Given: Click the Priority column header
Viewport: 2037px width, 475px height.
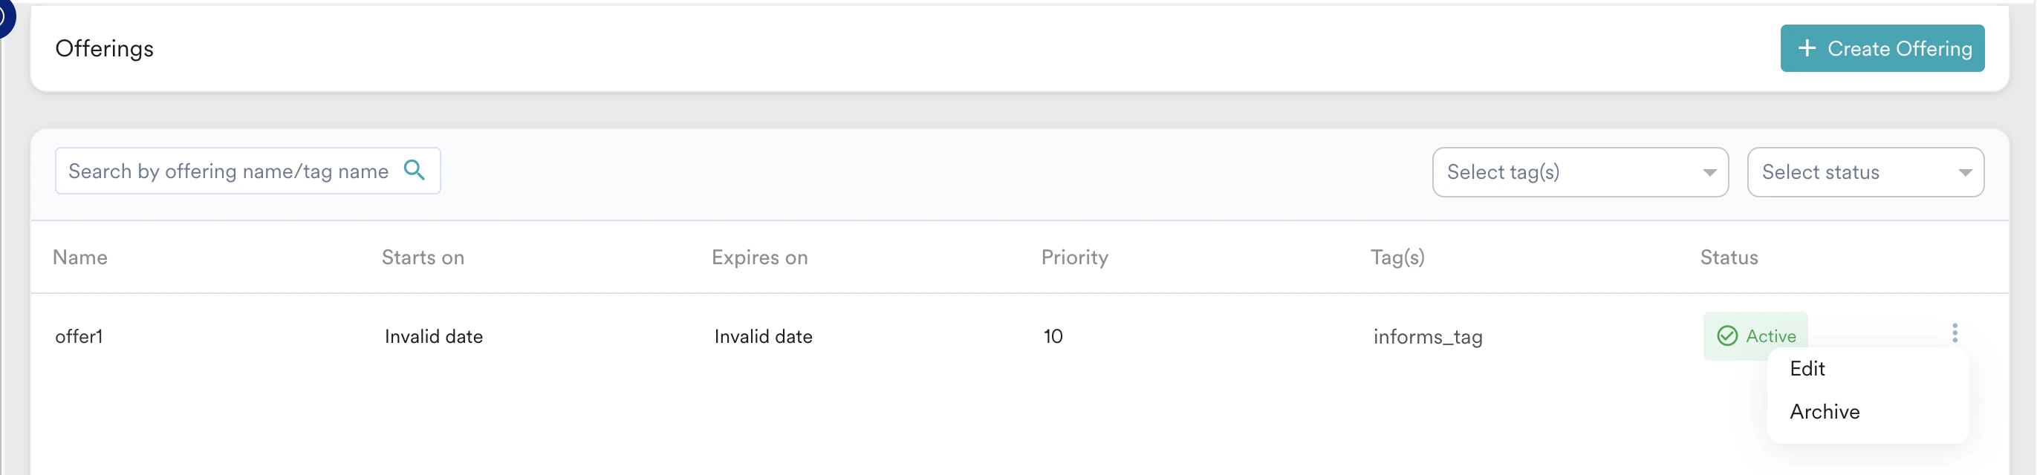Looking at the screenshot, I should point(1074,258).
